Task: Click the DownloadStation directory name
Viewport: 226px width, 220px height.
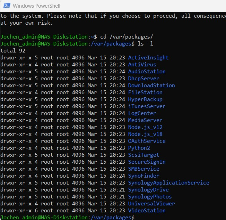Action: [x=151, y=85]
